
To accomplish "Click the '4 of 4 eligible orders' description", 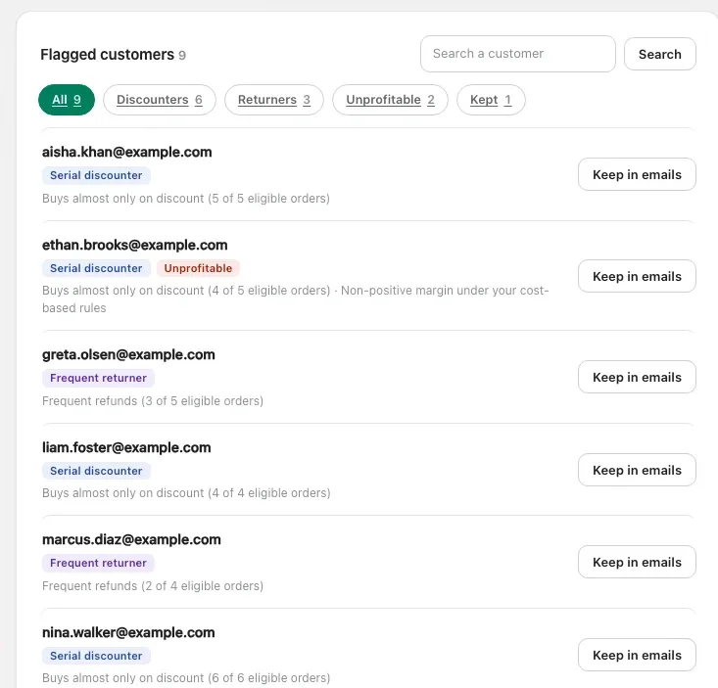I will point(186,493).
